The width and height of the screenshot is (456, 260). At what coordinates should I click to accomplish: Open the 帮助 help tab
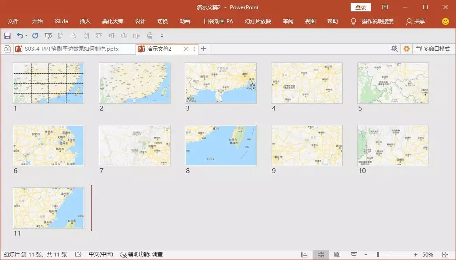pos(333,21)
